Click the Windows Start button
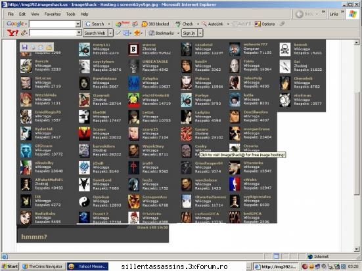 10,266
